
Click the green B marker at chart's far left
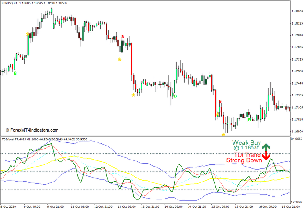15,73
